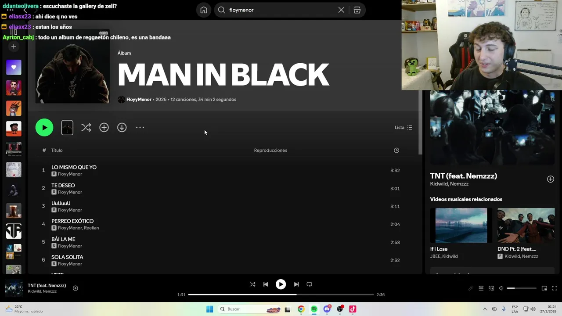Enter full screen mode in Spotify
The image size is (562, 316).
point(555,288)
